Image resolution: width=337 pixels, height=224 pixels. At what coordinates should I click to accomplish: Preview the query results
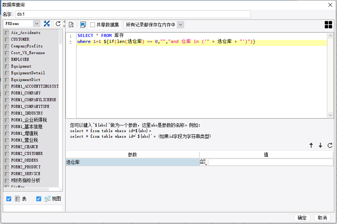coord(71,25)
